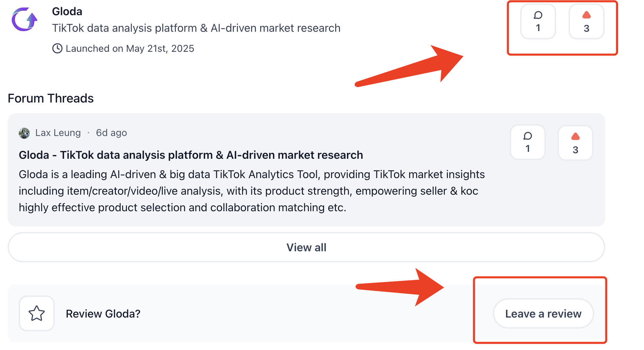Click thread comment bubble button

click(528, 142)
